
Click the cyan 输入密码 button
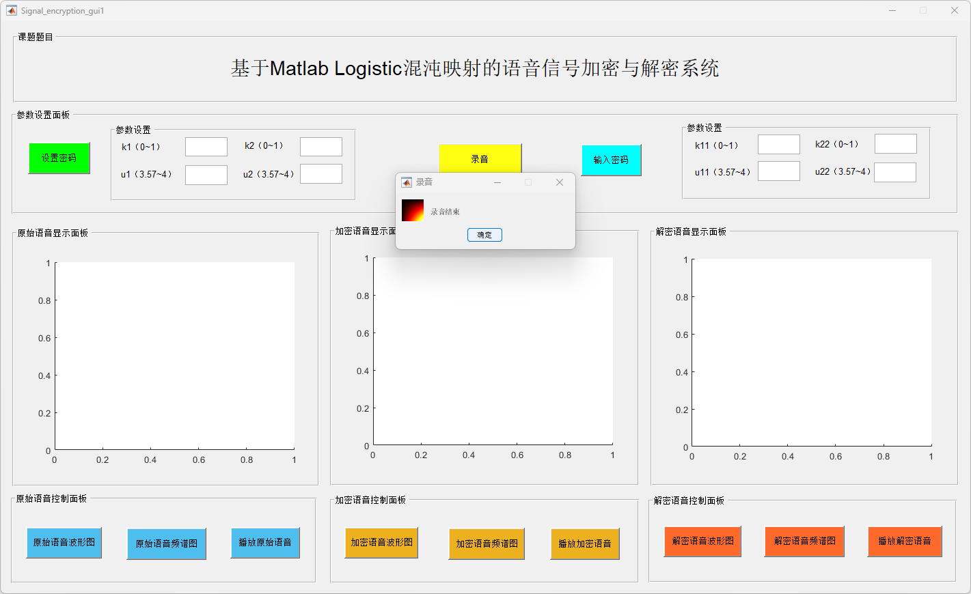[x=611, y=160]
